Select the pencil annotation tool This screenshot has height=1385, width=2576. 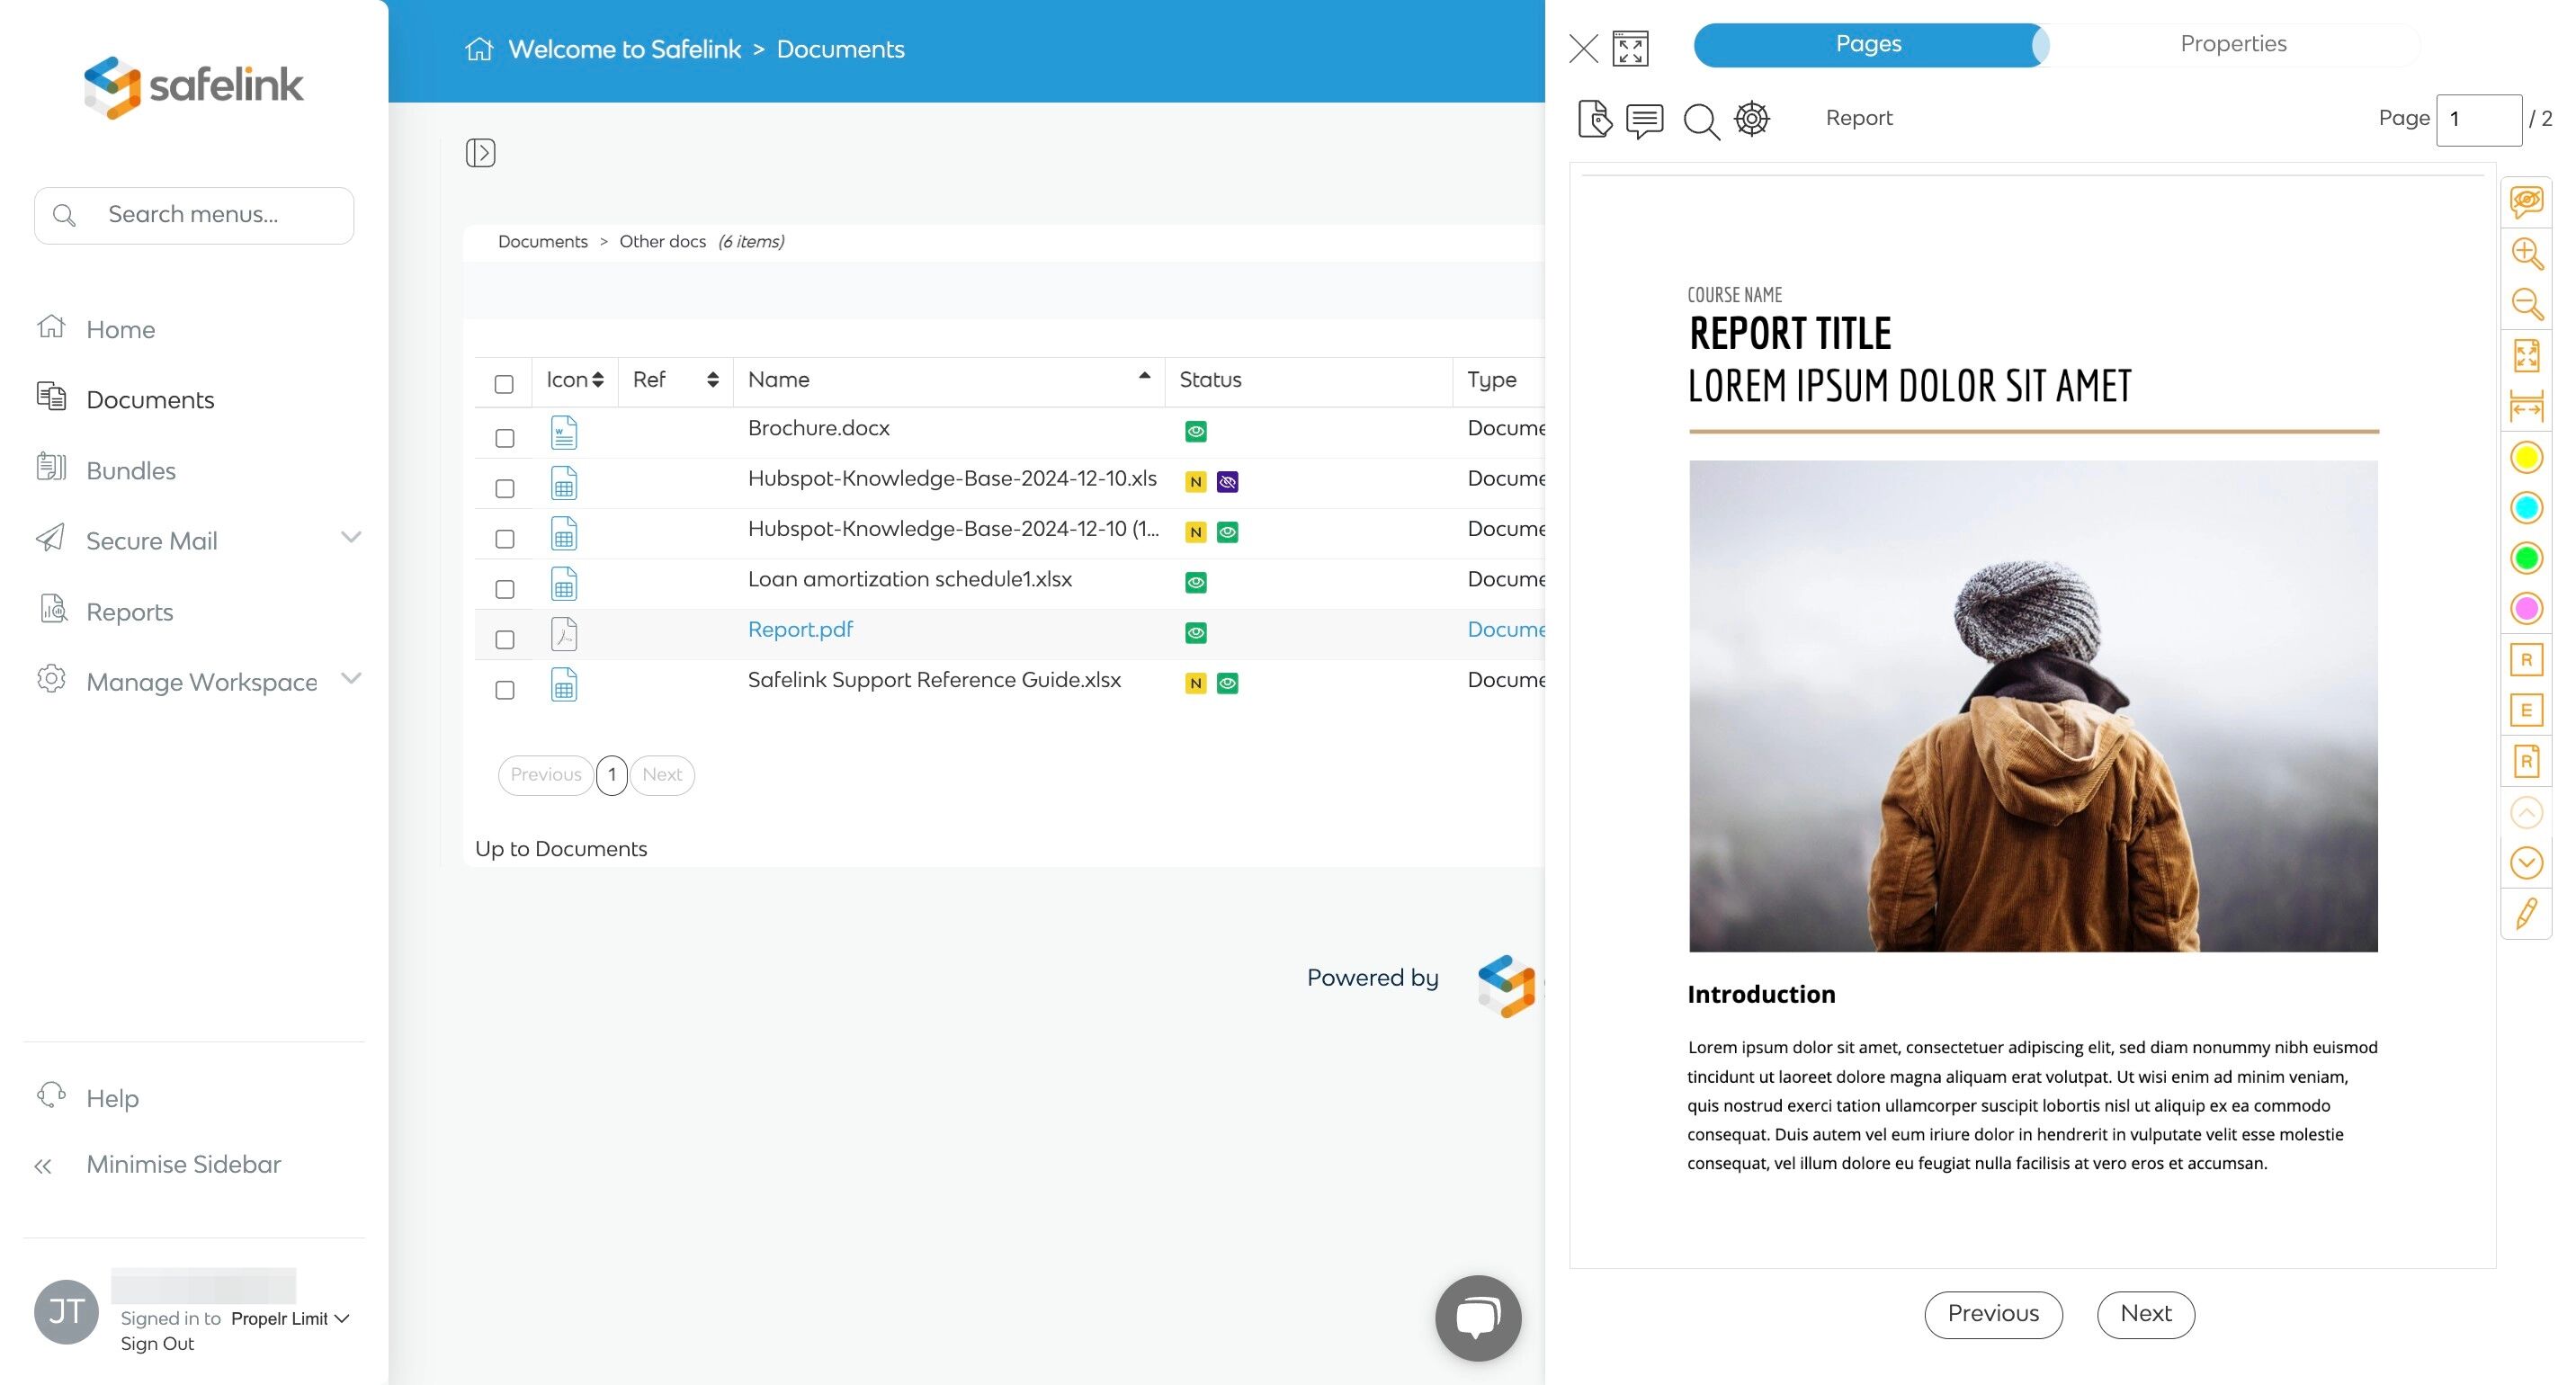[2526, 913]
